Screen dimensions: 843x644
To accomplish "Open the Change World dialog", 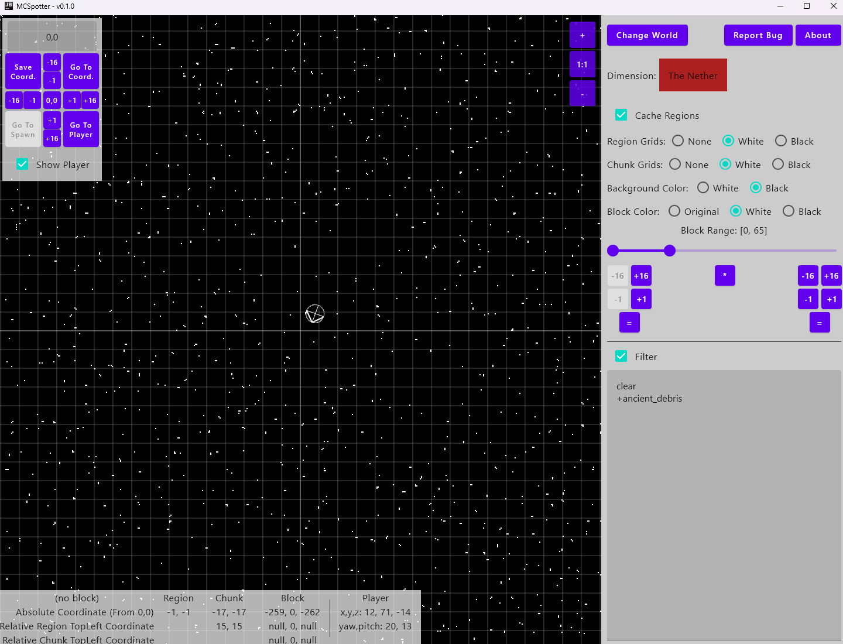I will tap(647, 35).
